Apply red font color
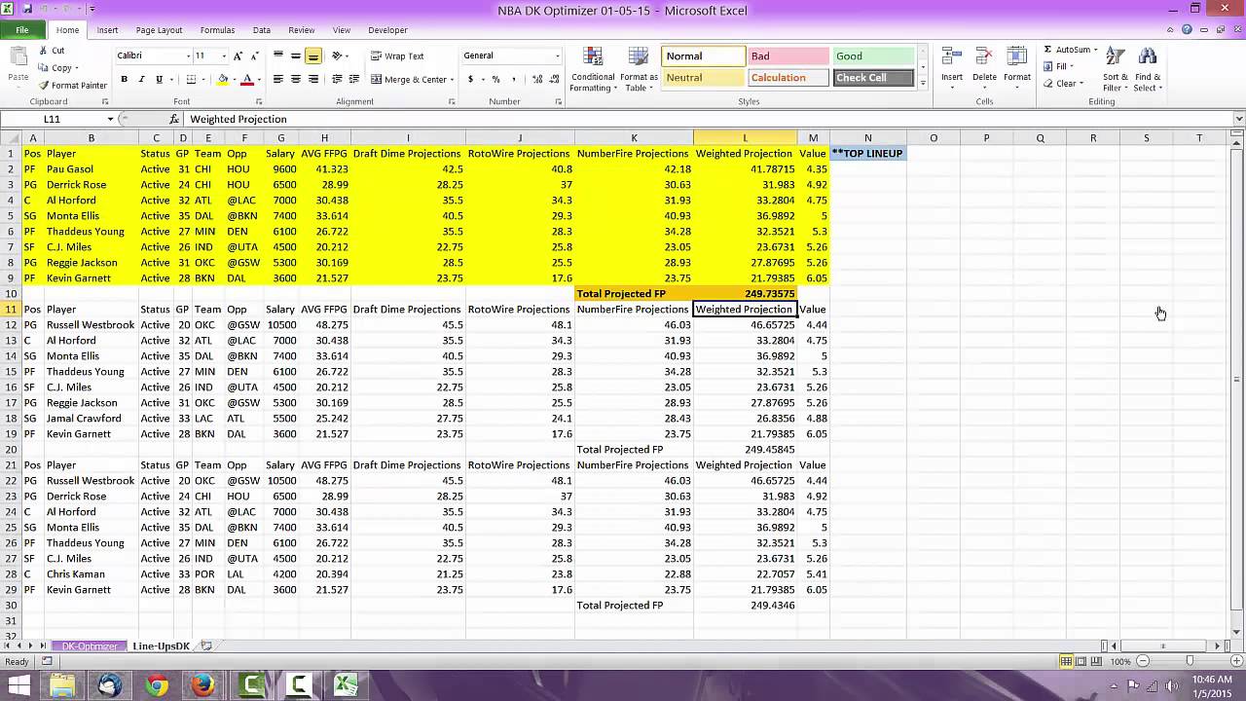The height and width of the screenshot is (701, 1246). 247,79
